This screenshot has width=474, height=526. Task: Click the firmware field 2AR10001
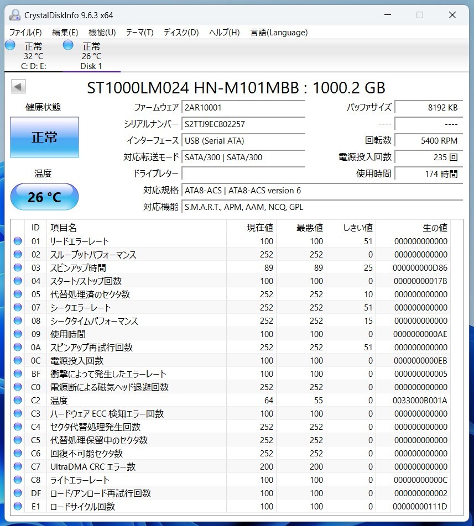coord(243,108)
